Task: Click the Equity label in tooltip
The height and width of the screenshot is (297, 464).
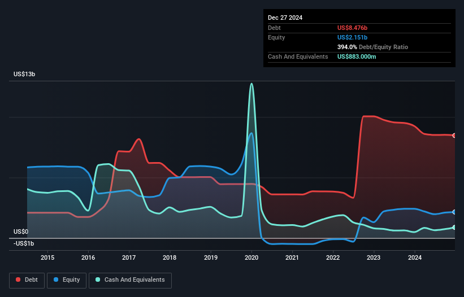Action: click(x=276, y=37)
